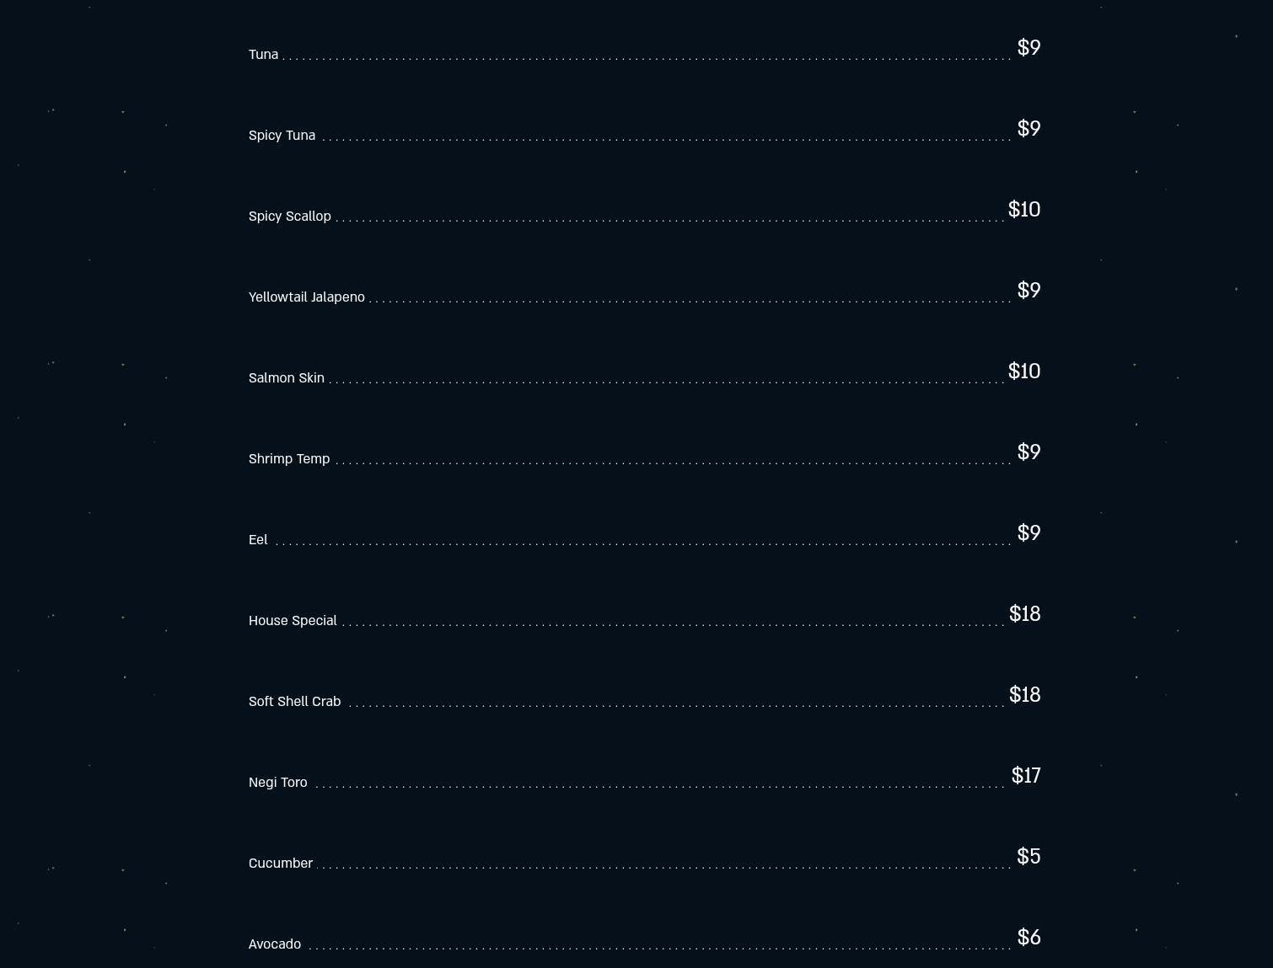Click the $18 price for Soft Shell Crab

click(x=1025, y=694)
